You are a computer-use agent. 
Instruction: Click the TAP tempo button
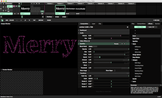[34, 20]
